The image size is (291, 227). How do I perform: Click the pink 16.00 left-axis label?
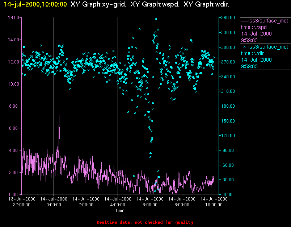click(x=13, y=18)
